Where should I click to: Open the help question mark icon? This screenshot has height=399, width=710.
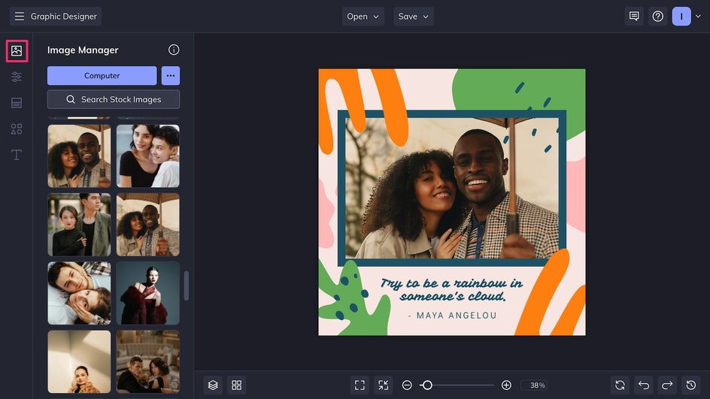(x=658, y=17)
